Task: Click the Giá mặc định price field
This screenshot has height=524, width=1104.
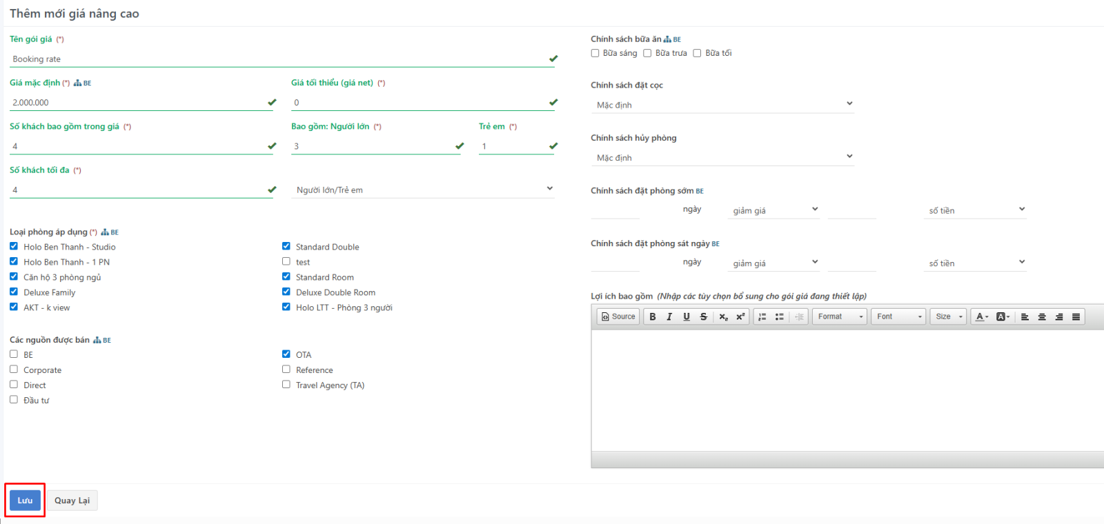Action: pyautogui.click(x=141, y=103)
